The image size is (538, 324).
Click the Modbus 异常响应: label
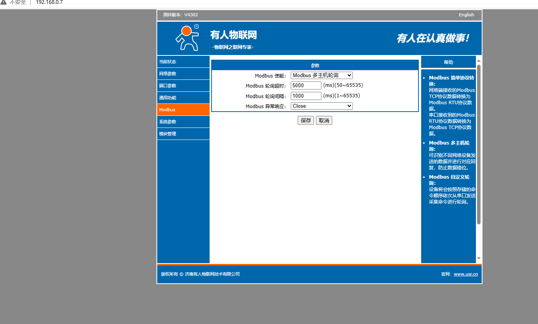[x=266, y=106]
